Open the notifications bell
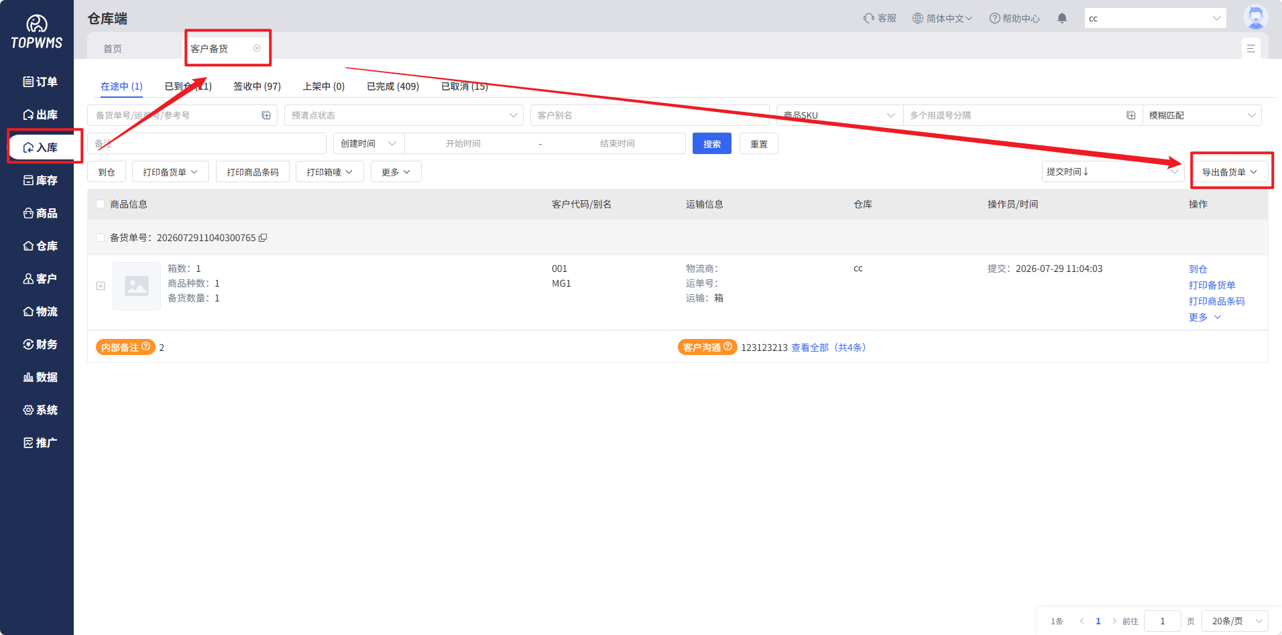Image resolution: width=1282 pixels, height=635 pixels. coord(1062,18)
